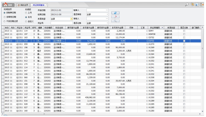Click the window layout icon at top right
206x117 pixels.
[197, 5]
